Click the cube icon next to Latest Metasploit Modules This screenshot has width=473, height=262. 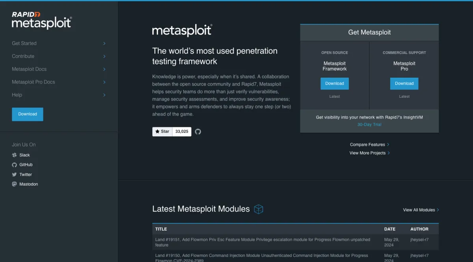pos(259,209)
